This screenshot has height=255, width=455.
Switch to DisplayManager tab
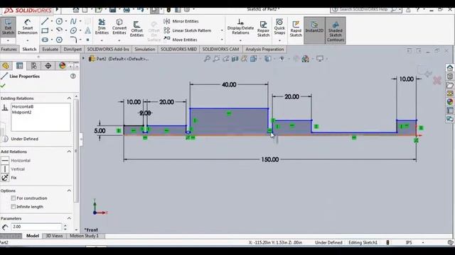(62, 66)
